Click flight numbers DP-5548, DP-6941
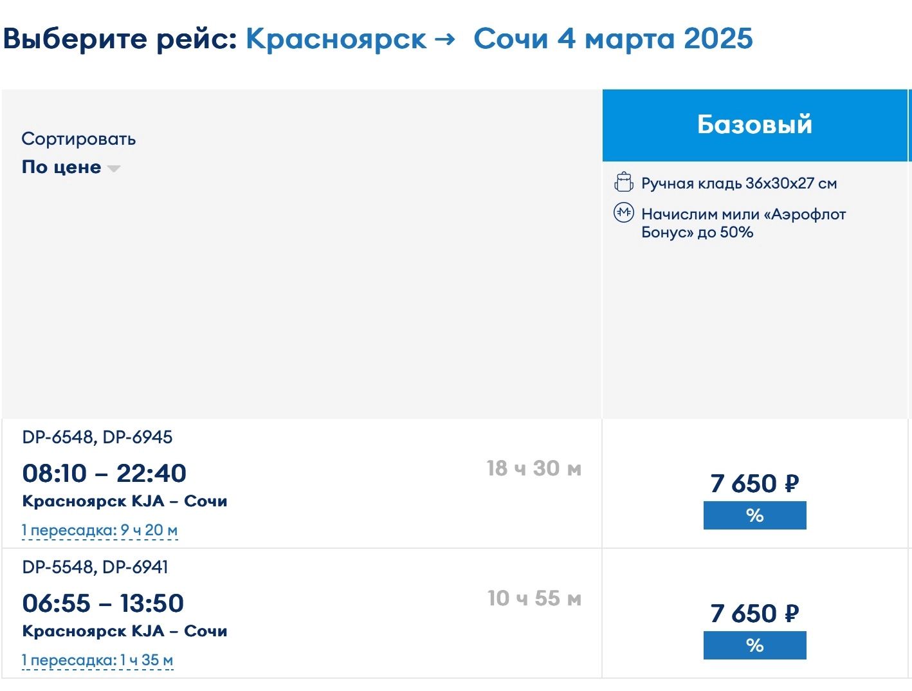Image resolution: width=912 pixels, height=691 pixels. tap(95, 567)
